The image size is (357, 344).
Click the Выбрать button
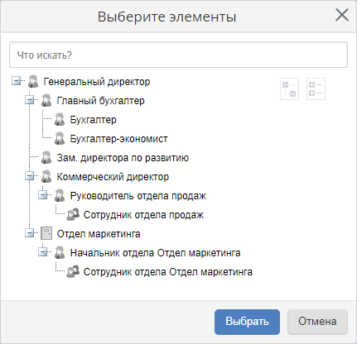[x=247, y=322]
